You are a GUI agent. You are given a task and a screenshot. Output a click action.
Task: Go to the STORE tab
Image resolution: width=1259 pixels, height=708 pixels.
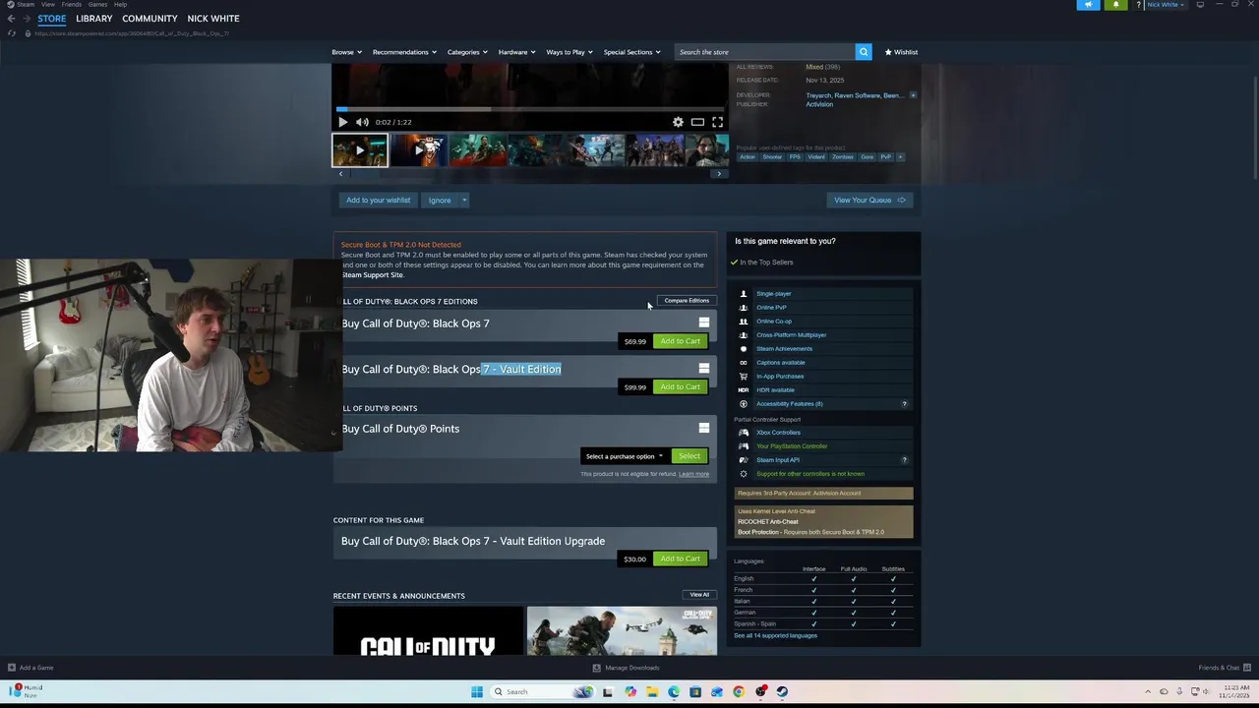(x=52, y=19)
